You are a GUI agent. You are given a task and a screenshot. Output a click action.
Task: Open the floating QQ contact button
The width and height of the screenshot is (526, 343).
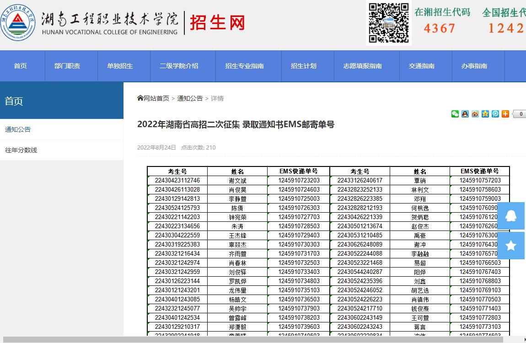(510, 215)
